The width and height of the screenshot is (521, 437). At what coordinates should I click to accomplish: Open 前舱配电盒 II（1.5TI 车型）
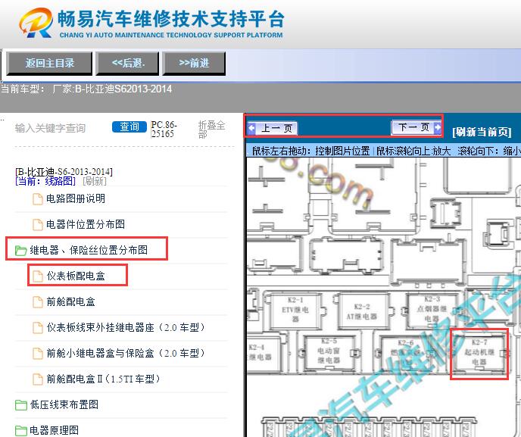click(x=103, y=379)
